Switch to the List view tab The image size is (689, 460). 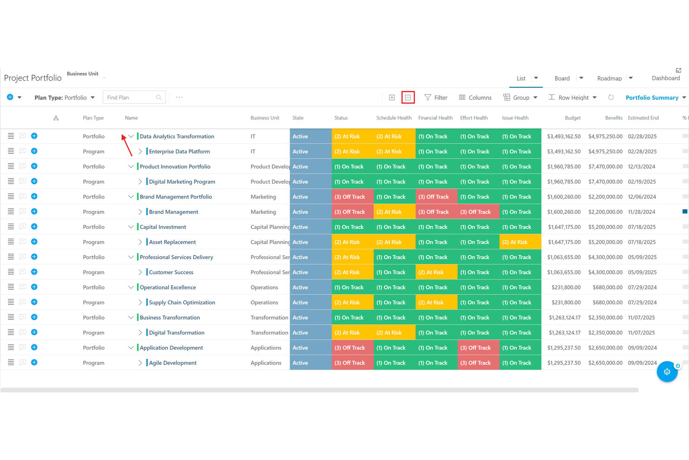coord(521,78)
